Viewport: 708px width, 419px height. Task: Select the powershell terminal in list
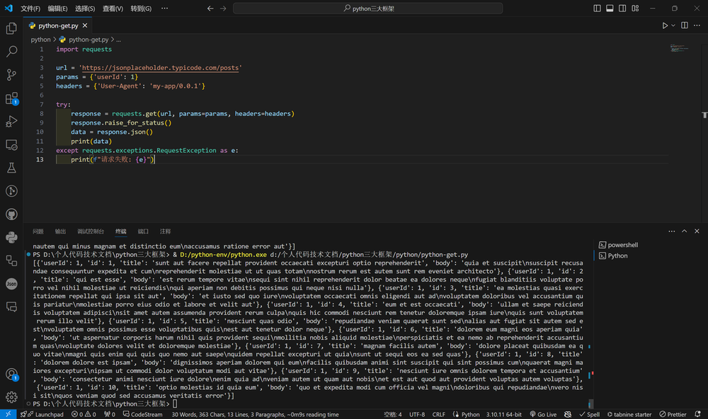click(622, 245)
